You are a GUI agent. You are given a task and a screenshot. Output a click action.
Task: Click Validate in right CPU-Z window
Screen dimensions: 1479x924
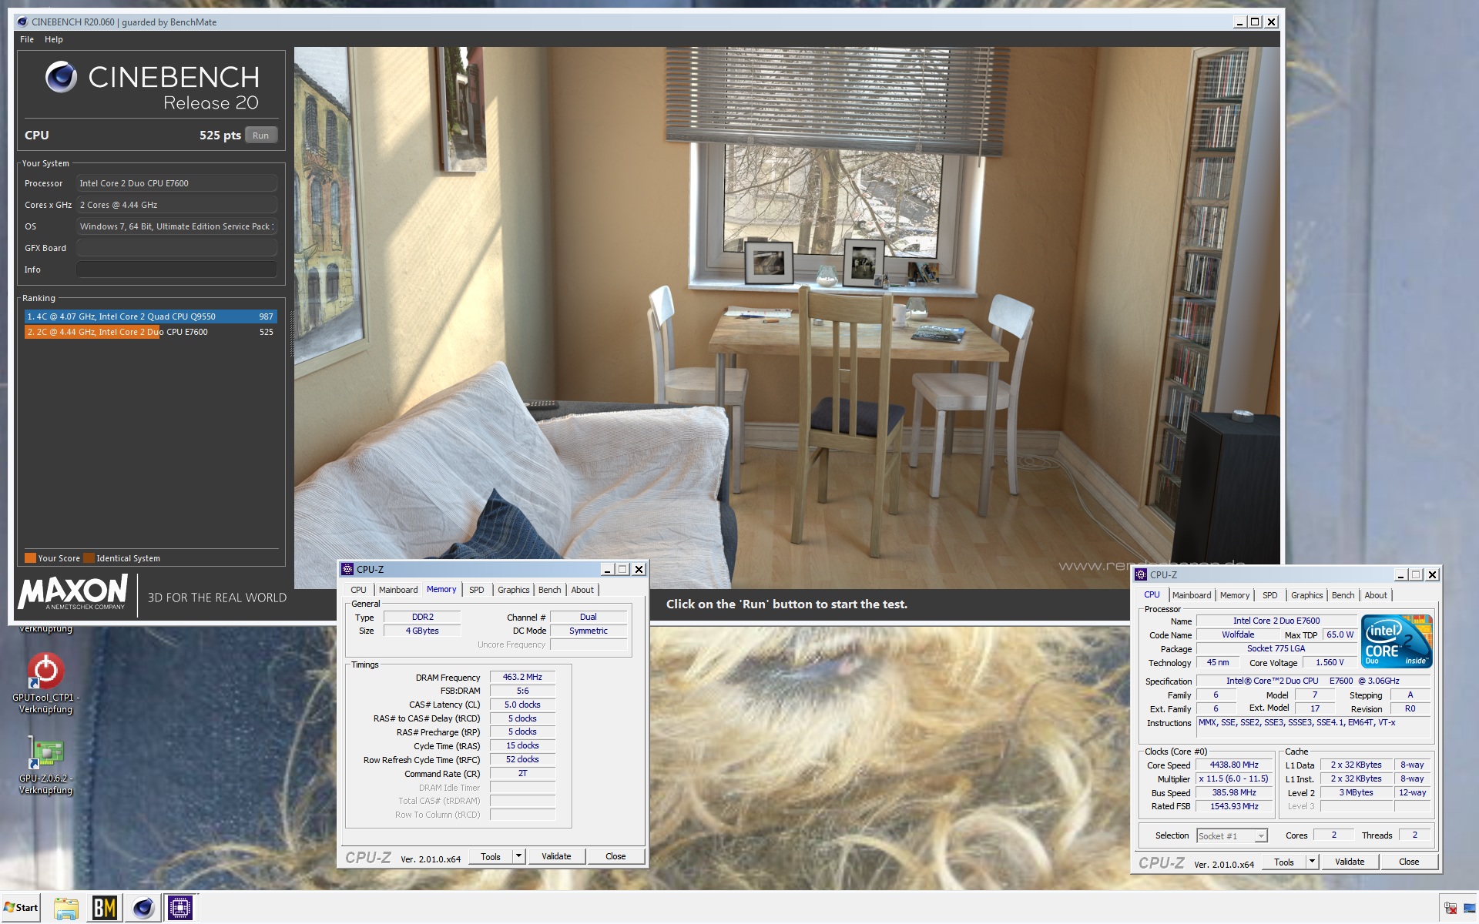coord(1350,862)
